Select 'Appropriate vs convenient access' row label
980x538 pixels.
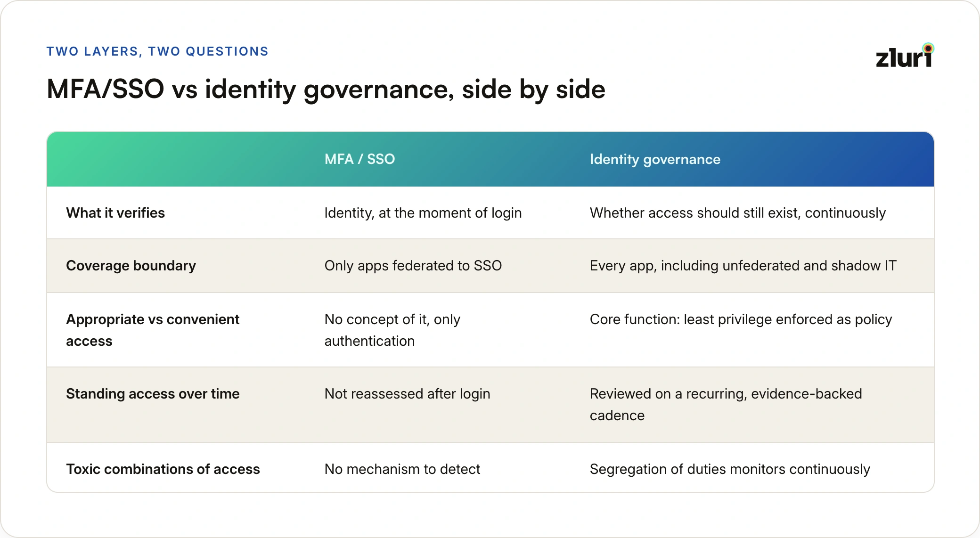click(x=153, y=330)
